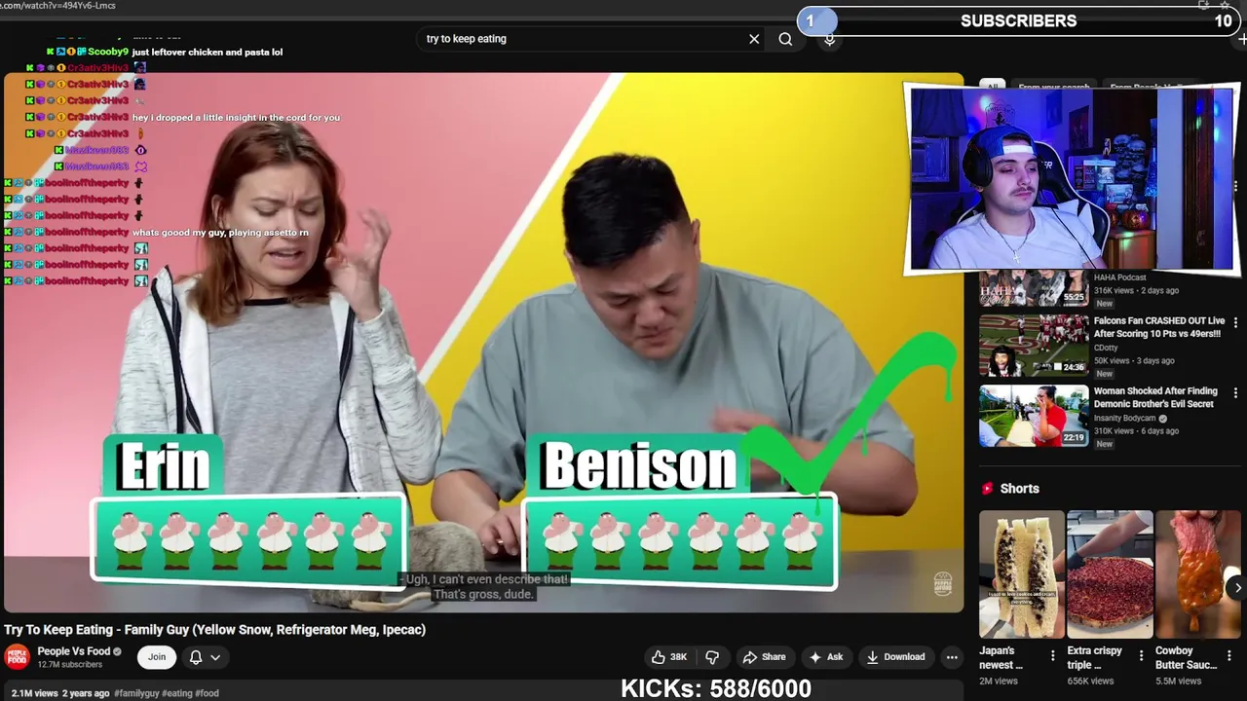This screenshot has width=1247, height=701.
Task: Open Falcons Fan CRASHED OUT video thumbnail
Action: (1034, 345)
